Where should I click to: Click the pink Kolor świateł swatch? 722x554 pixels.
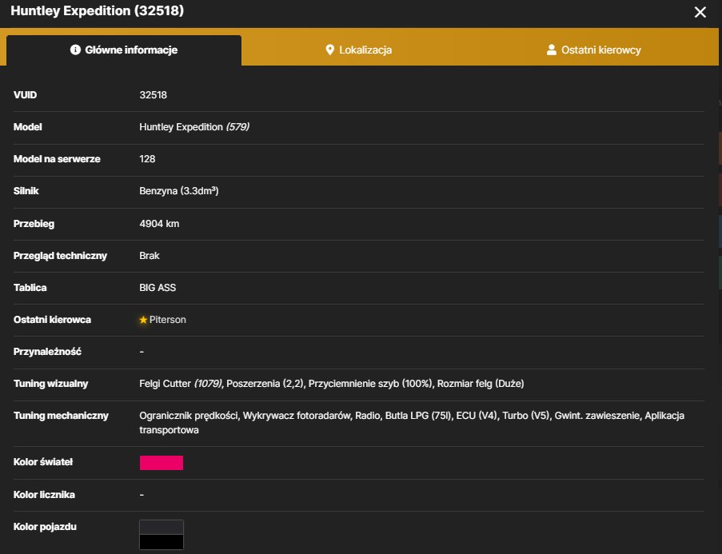pyautogui.click(x=162, y=463)
